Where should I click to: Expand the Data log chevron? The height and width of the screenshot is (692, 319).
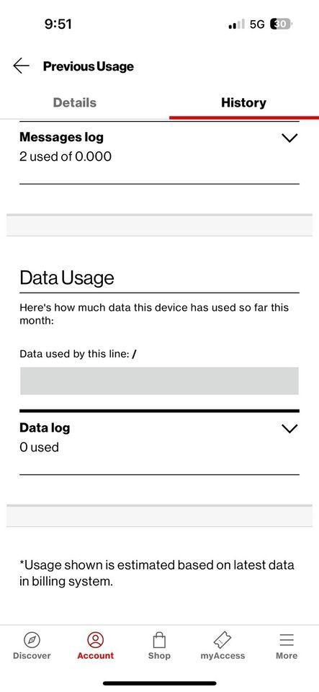tap(289, 428)
